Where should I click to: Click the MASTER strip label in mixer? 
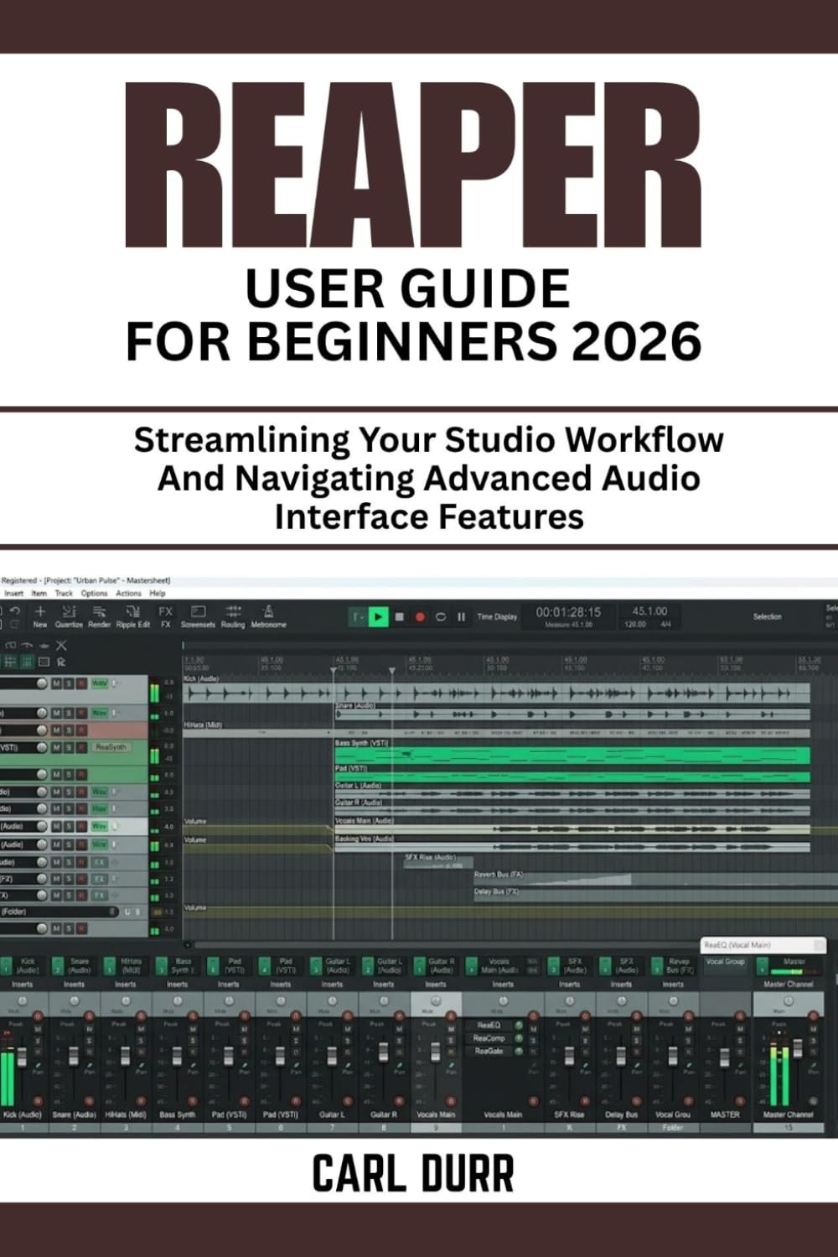(725, 1114)
